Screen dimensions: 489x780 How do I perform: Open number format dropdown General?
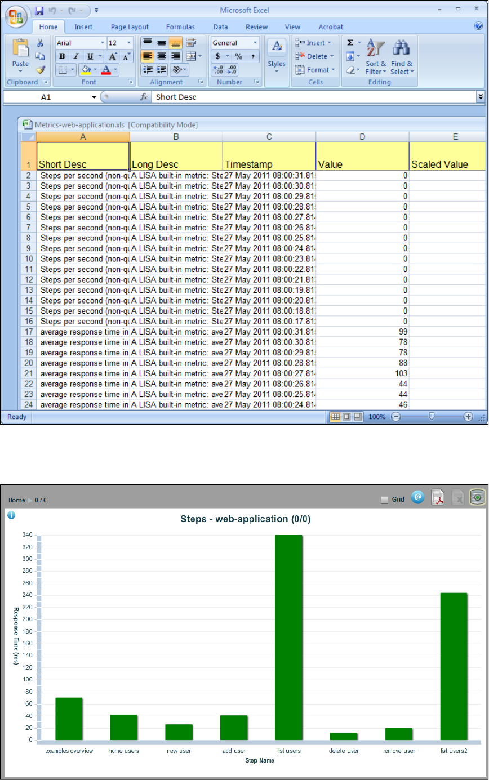click(x=255, y=43)
